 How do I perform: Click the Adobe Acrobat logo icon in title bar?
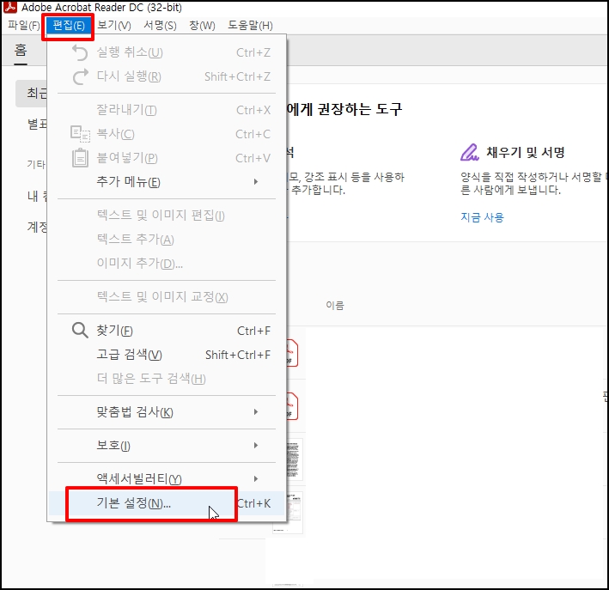(x=9, y=7)
